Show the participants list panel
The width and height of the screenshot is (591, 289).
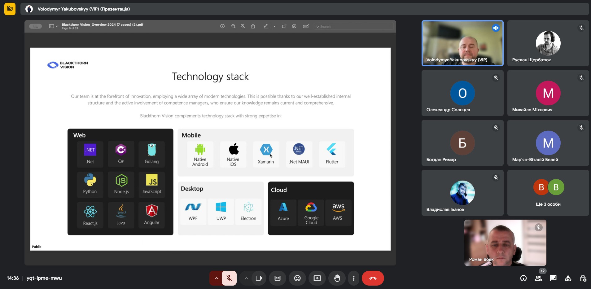coord(538,278)
